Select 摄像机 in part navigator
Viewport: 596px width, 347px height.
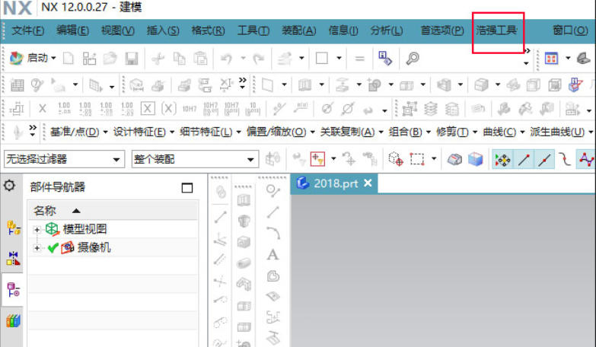(94, 248)
